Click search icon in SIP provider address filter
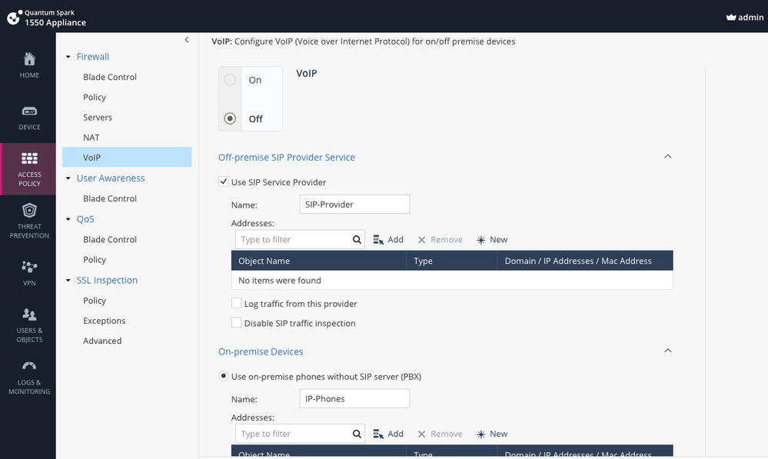 [x=357, y=240]
